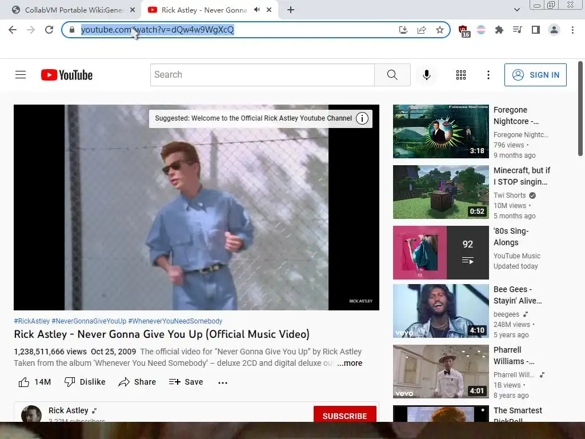
Task: Share this page from address bar
Action: [x=422, y=30]
